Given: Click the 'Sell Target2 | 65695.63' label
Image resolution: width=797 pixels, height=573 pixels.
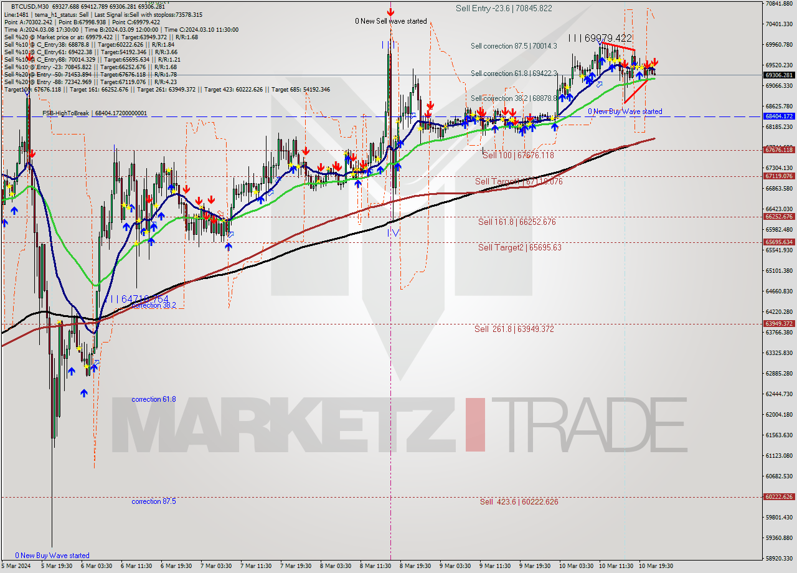Looking at the screenshot, I should [520, 247].
